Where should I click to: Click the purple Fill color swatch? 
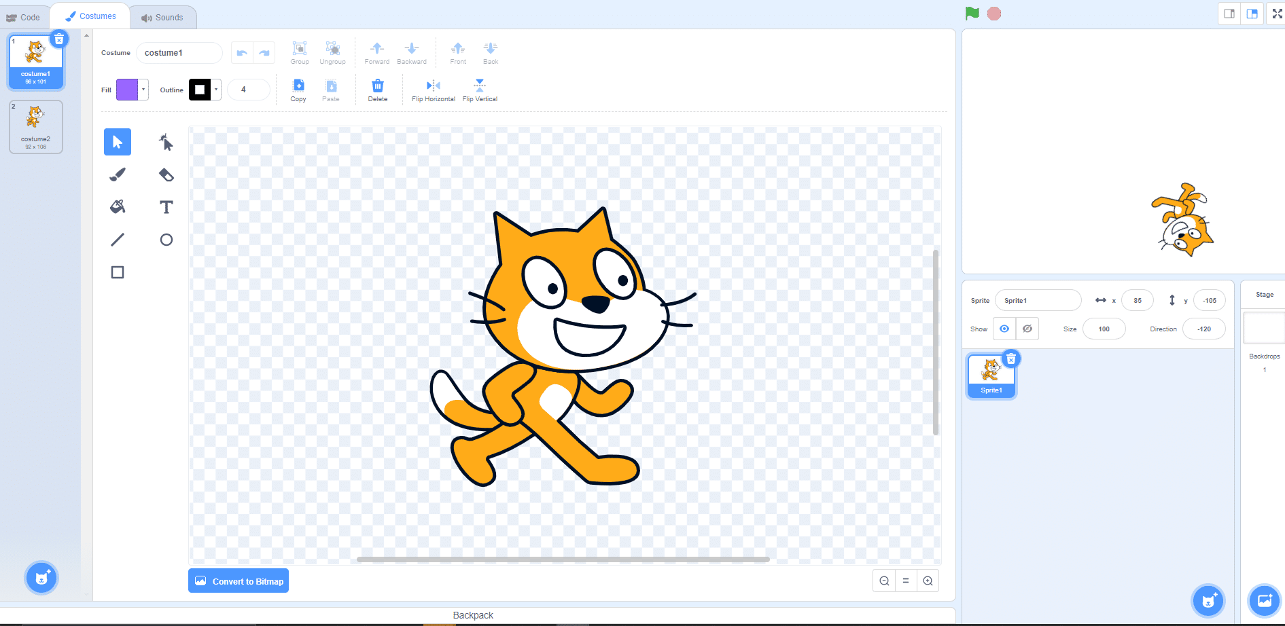click(x=127, y=90)
